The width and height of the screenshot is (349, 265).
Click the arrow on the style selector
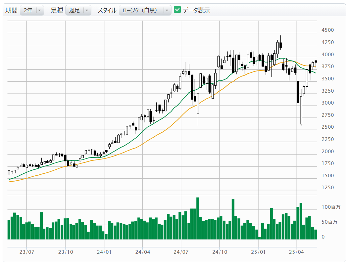[167, 10]
